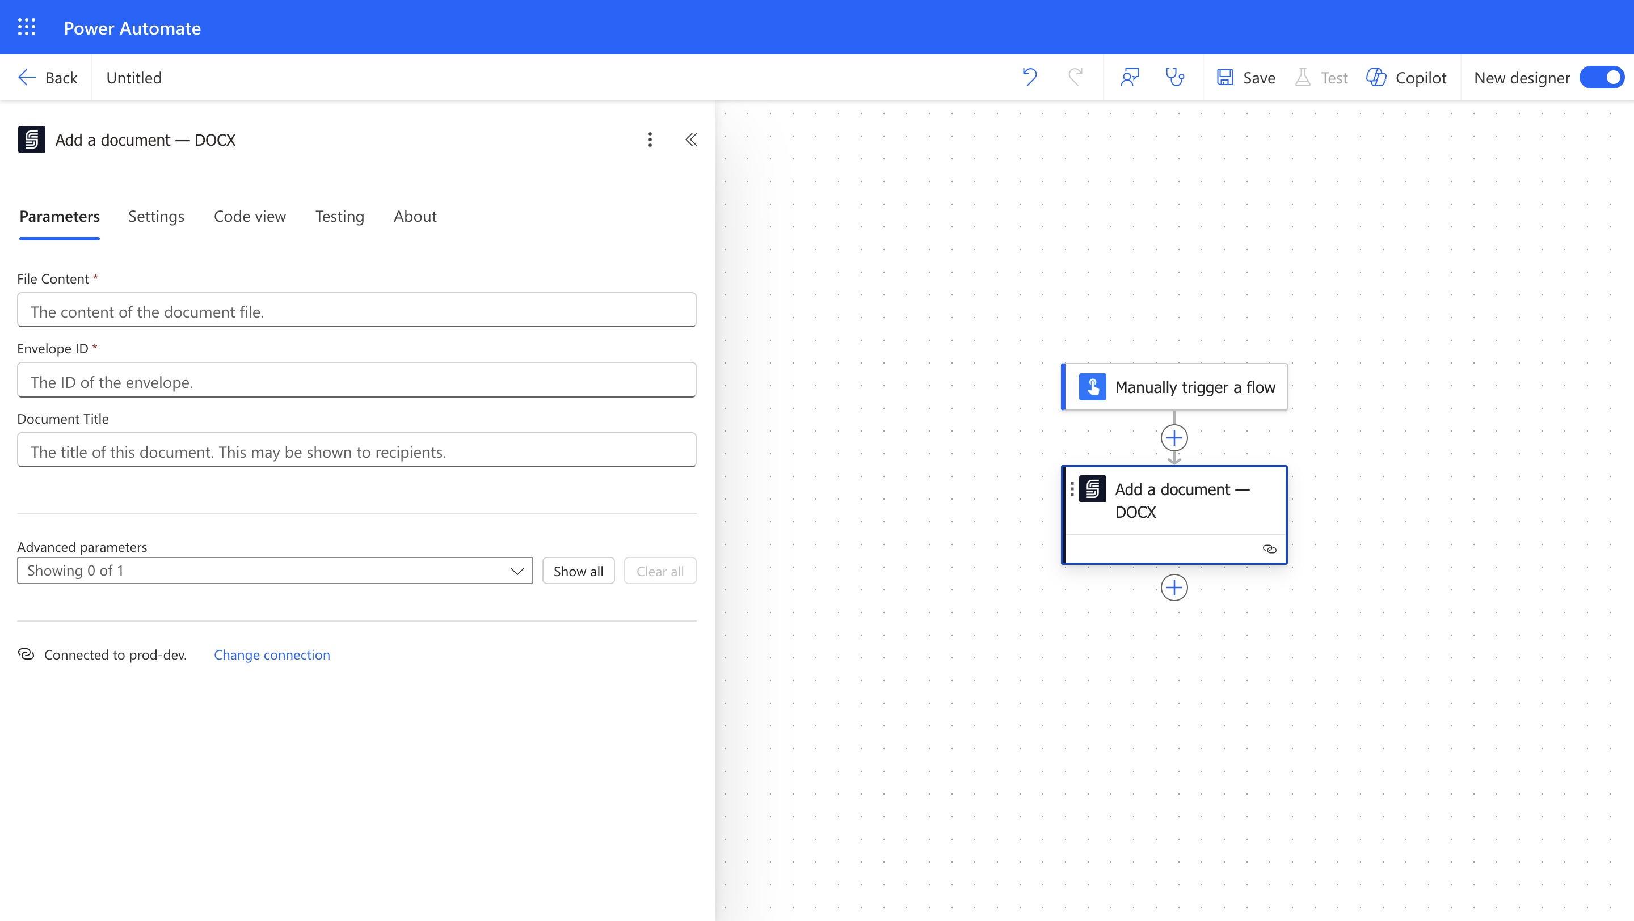Image resolution: width=1634 pixels, height=921 pixels.
Task: Click the connection link icon on the DOCX card
Action: coord(1269,549)
